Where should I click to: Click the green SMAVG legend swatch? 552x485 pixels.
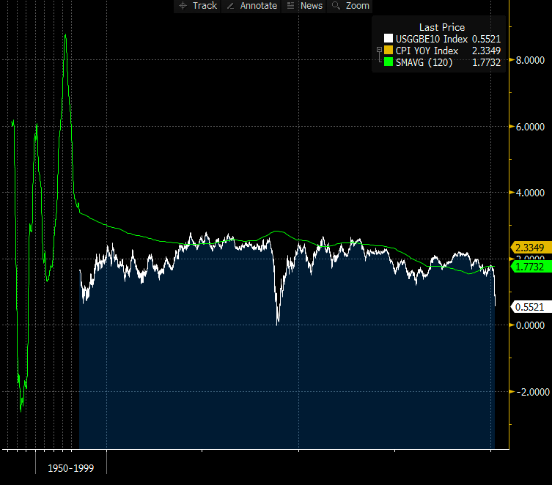point(389,62)
